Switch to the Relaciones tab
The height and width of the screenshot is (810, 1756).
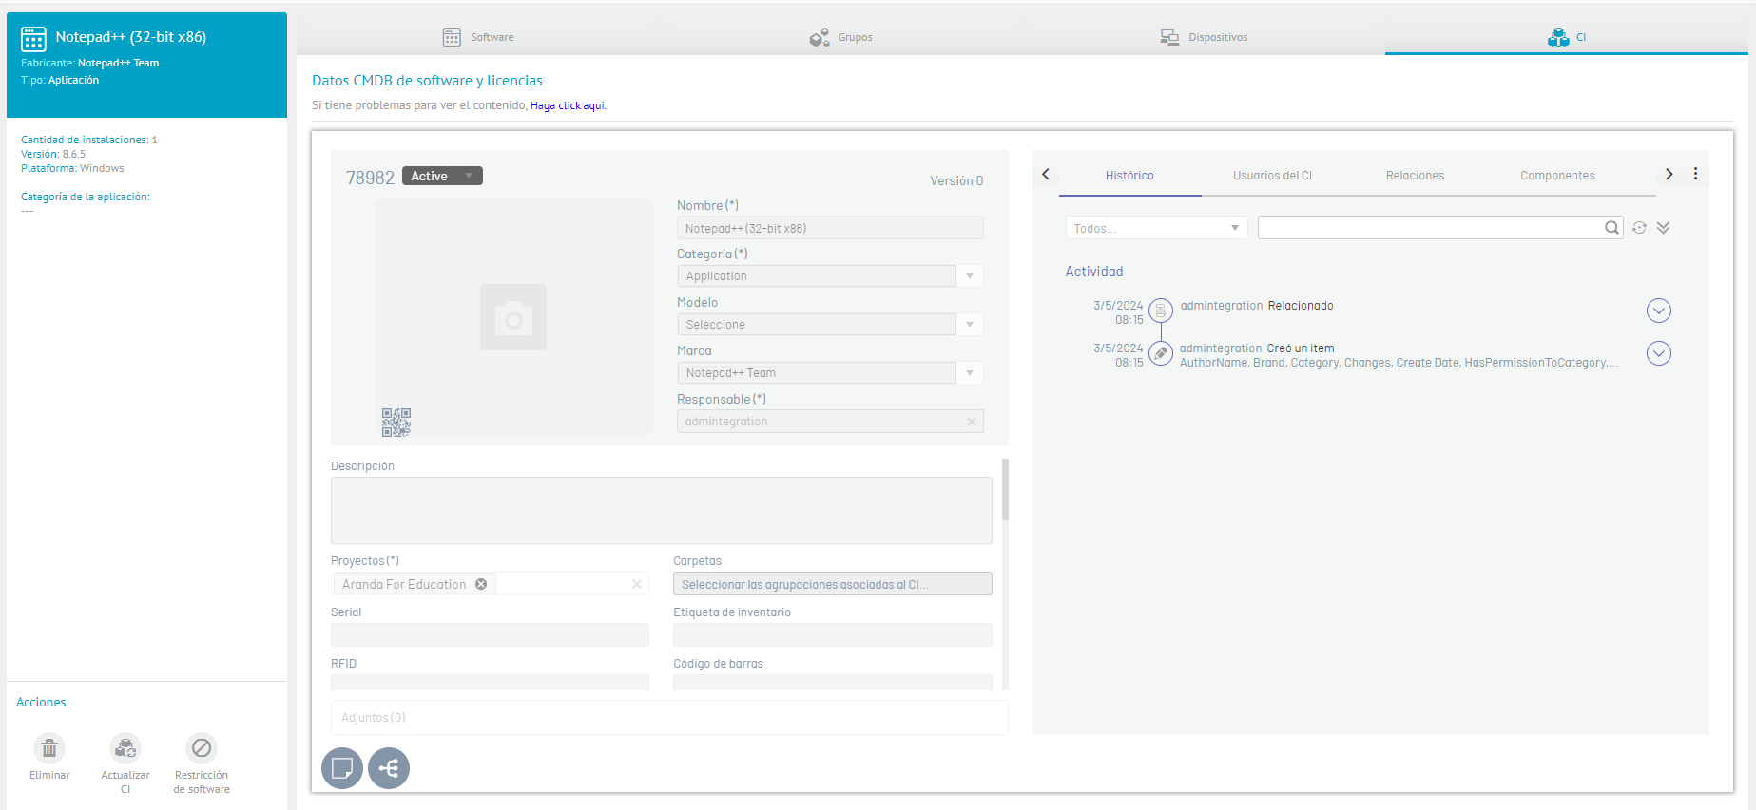pyautogui.click(x=1415, y=176)
